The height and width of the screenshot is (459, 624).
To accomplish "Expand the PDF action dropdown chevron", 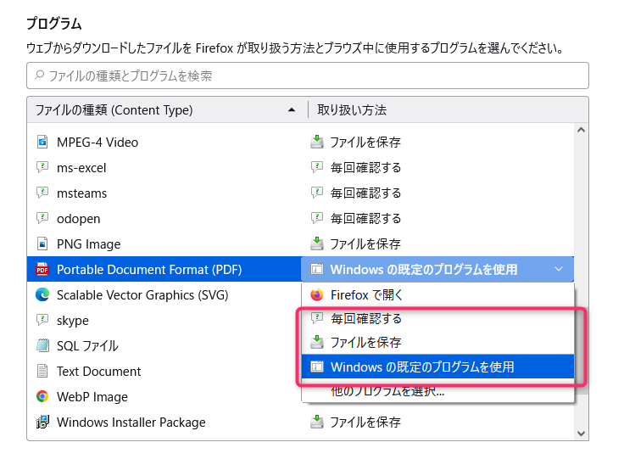I will point(558,270).
